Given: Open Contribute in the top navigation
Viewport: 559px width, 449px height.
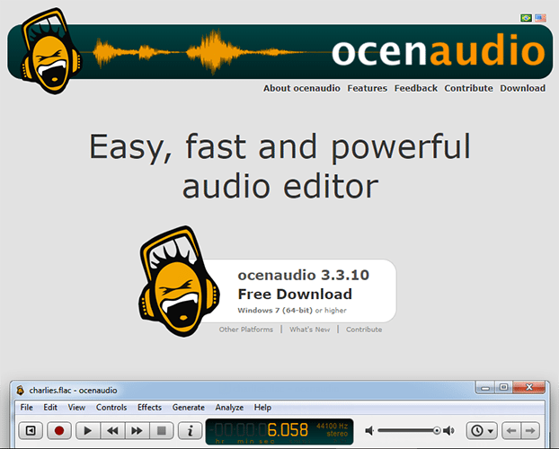Looking at the screenshot, I should pos(468,88).
